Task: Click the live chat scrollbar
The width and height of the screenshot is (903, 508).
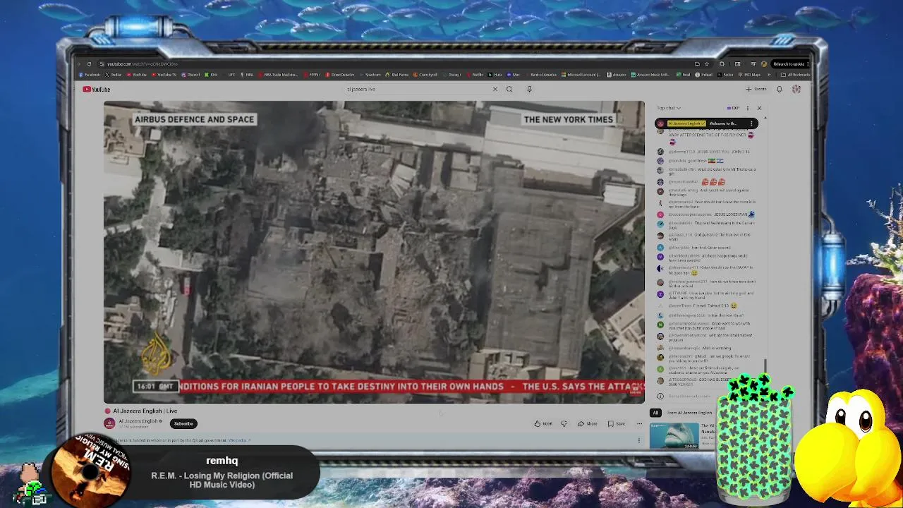Action: [765, 365]
